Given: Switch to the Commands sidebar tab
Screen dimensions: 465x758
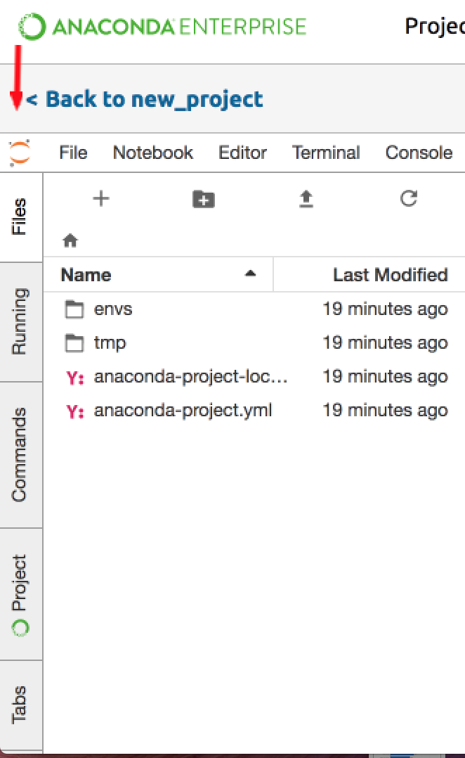Looking at the screenshot, I should click(20, 454).
